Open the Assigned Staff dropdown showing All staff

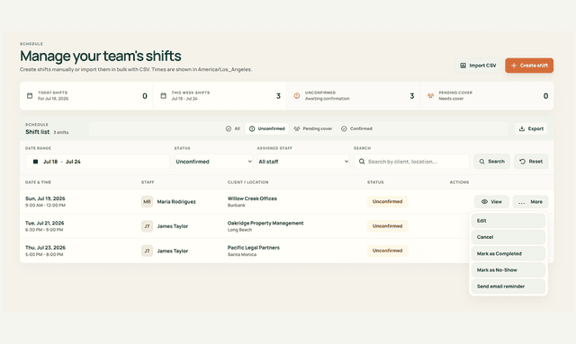click(303, 162)
